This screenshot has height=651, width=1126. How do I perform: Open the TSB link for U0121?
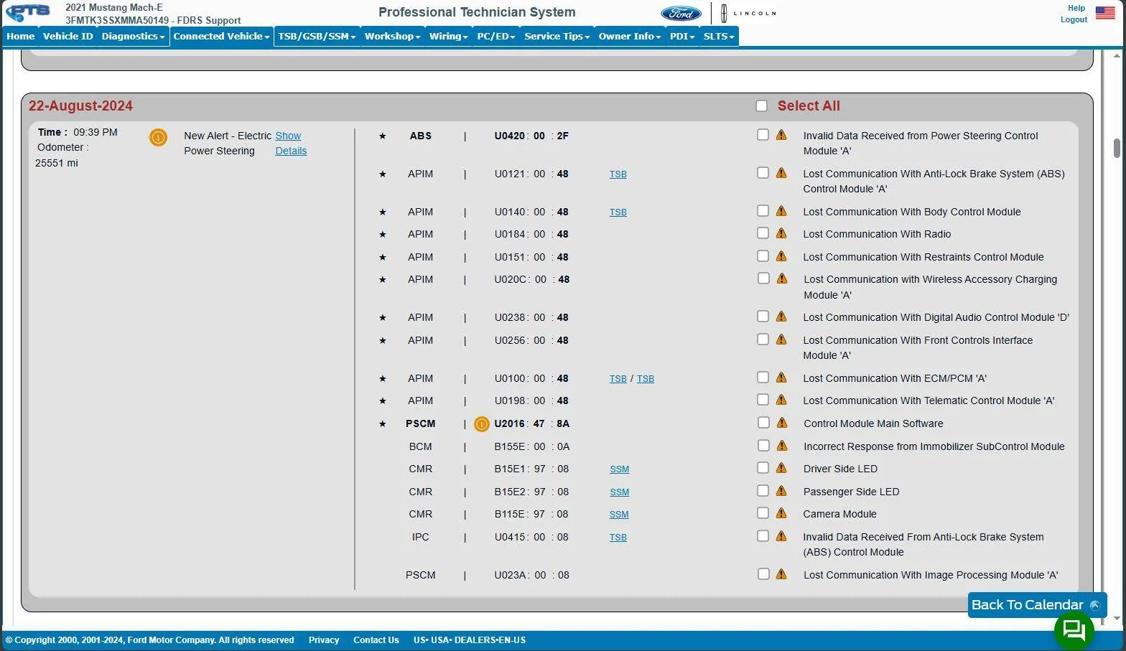pyautogui.click(x=618, y=174)
